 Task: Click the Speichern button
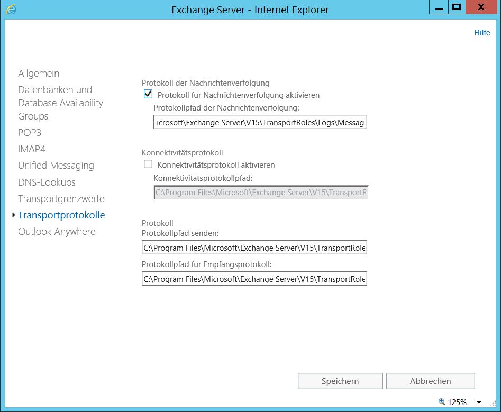tap(340, 381)
